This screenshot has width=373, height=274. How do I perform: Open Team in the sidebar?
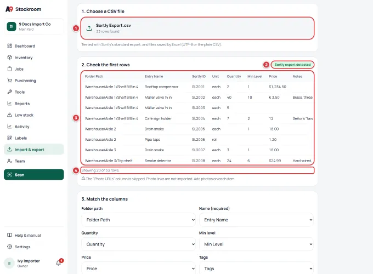pyautogui.click(x=34, y=161)
